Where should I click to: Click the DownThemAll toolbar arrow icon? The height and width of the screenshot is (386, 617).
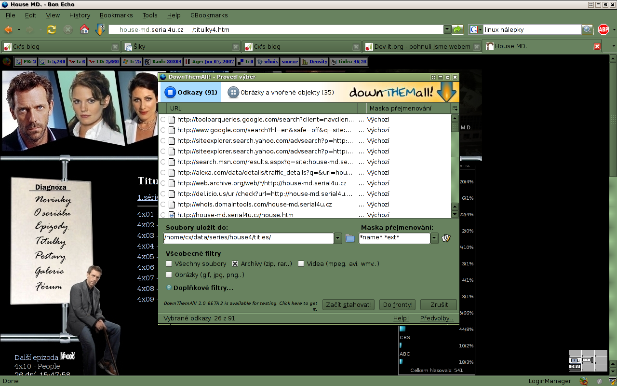click(x=100, y=29)
